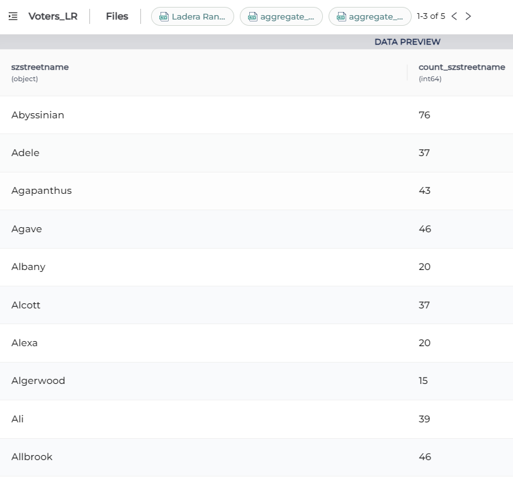513x479 pixels.
Task: Click the count value 39 for Ali
Action: (424, 419)
